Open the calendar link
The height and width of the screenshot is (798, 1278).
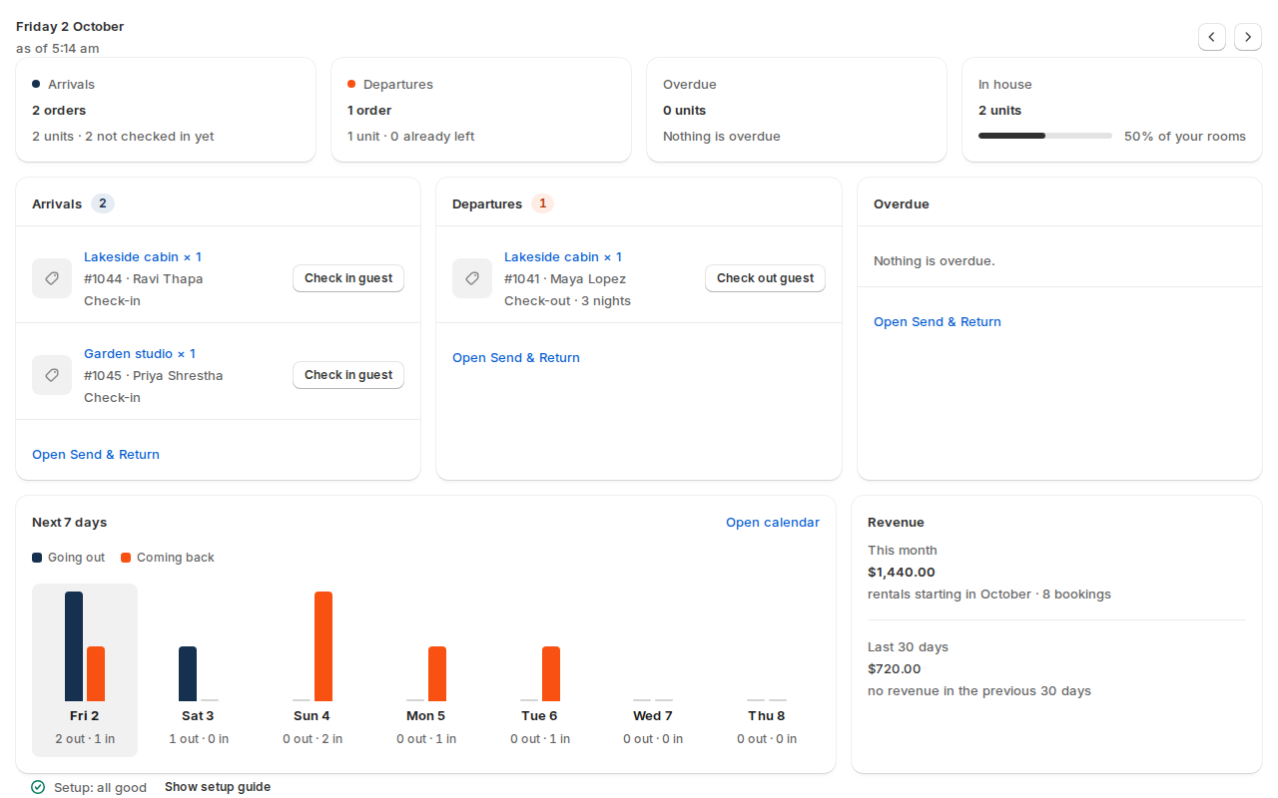coord(773,522)
